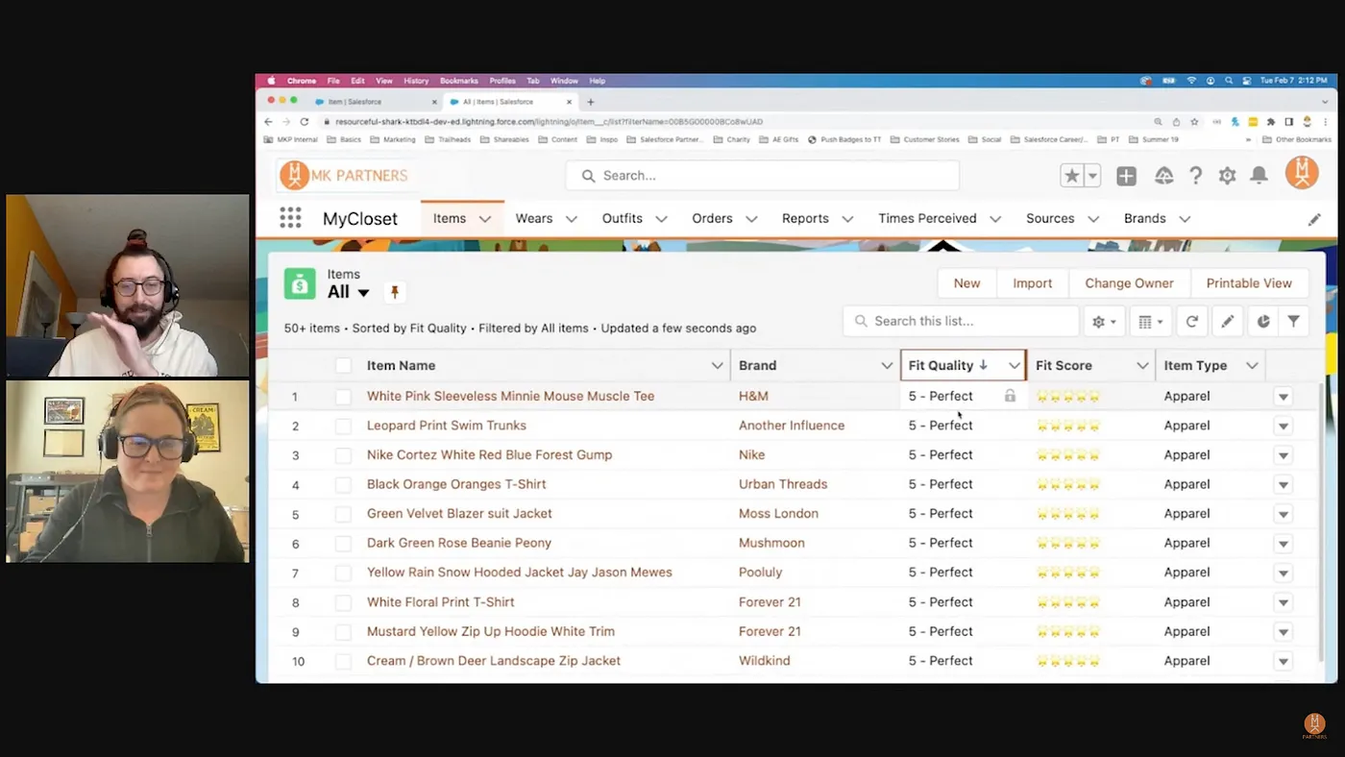Open the list view selector dropdown arrow
The height and width of the screenshot is (757, 1345).
(x=363, y=293)
